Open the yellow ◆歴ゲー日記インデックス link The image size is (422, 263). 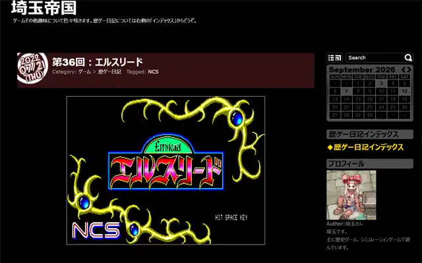(365, 147)
